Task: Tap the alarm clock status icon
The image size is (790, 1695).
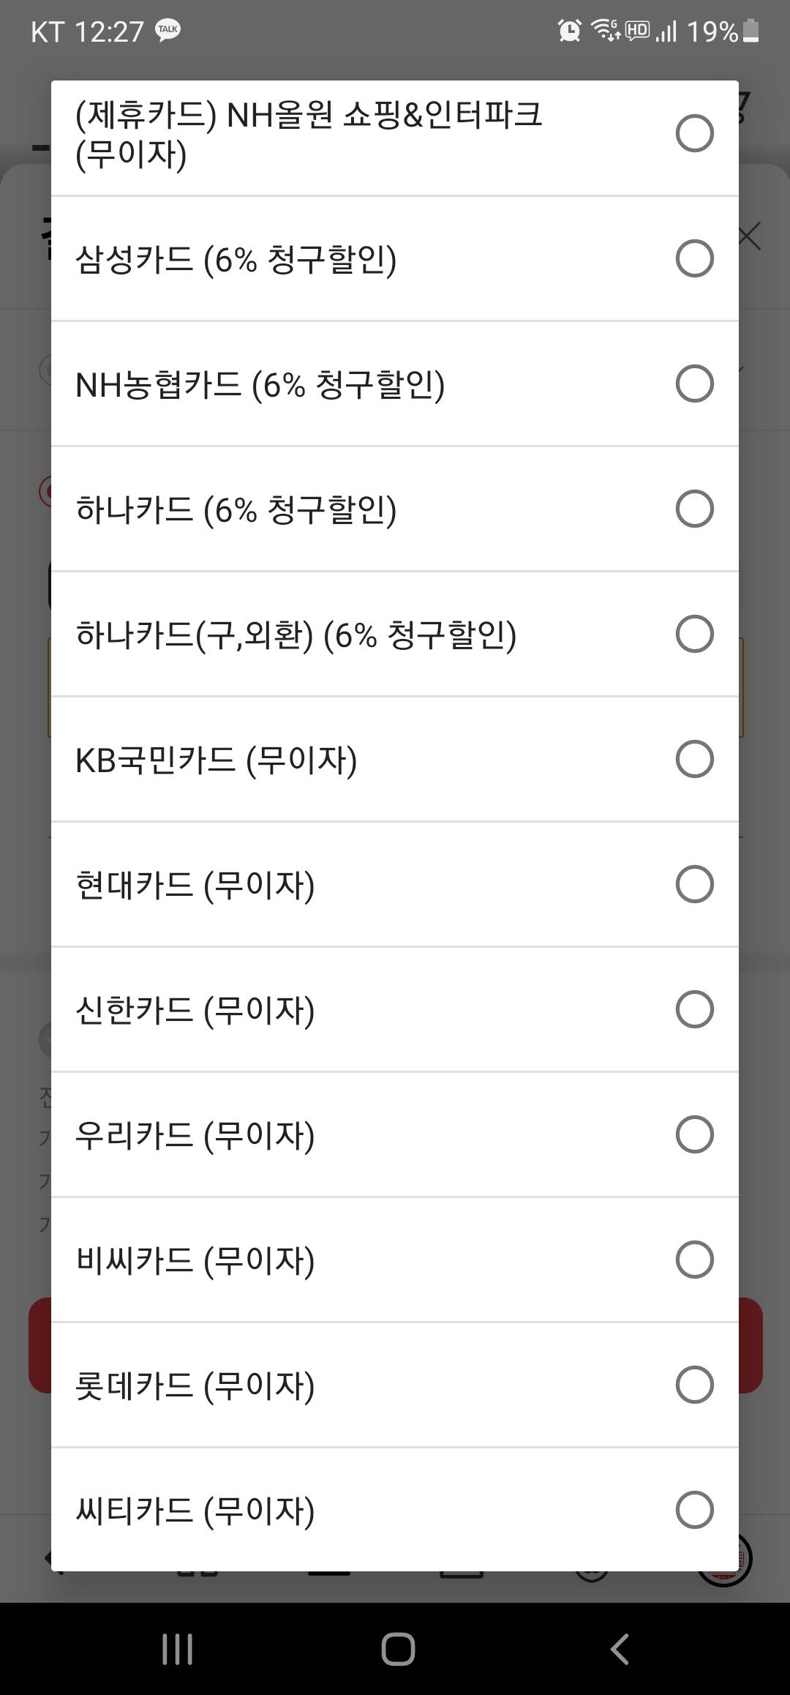Action: [x=569, y=31]
